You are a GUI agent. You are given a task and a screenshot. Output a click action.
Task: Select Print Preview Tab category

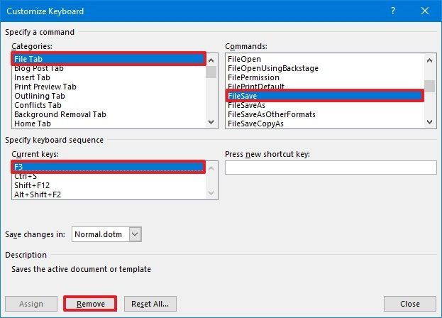(109, 87)
